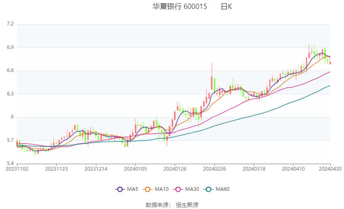Click y-axis value 6
Image resolution: width=344 pixels, height=209 pixels.
click(x=12, y=117)
